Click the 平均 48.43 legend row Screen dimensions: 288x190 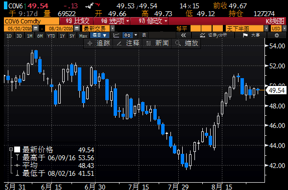[55, 166]
